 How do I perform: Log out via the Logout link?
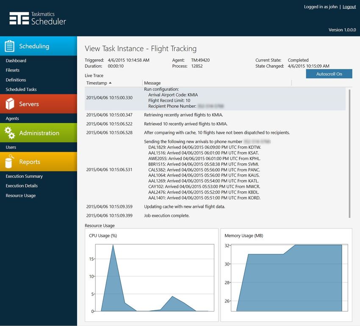(349, 7)
